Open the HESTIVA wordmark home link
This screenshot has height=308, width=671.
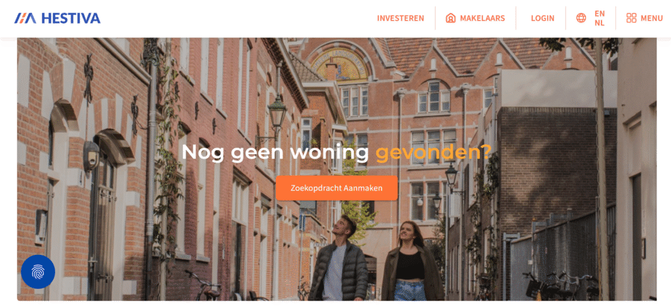(71, 18)
